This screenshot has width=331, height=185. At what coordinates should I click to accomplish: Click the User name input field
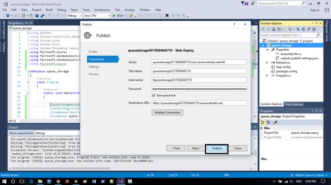[199, 80]
